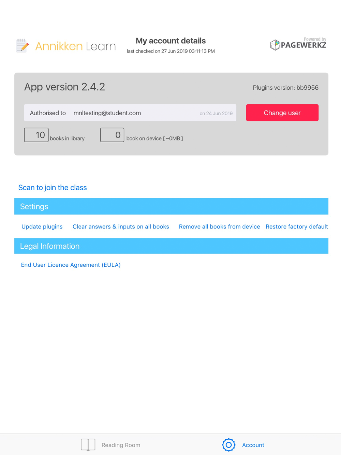This screenshot has width=341, height=455.
Task: Open the Reading Room book icon
Action: click(x=88, y=445)
